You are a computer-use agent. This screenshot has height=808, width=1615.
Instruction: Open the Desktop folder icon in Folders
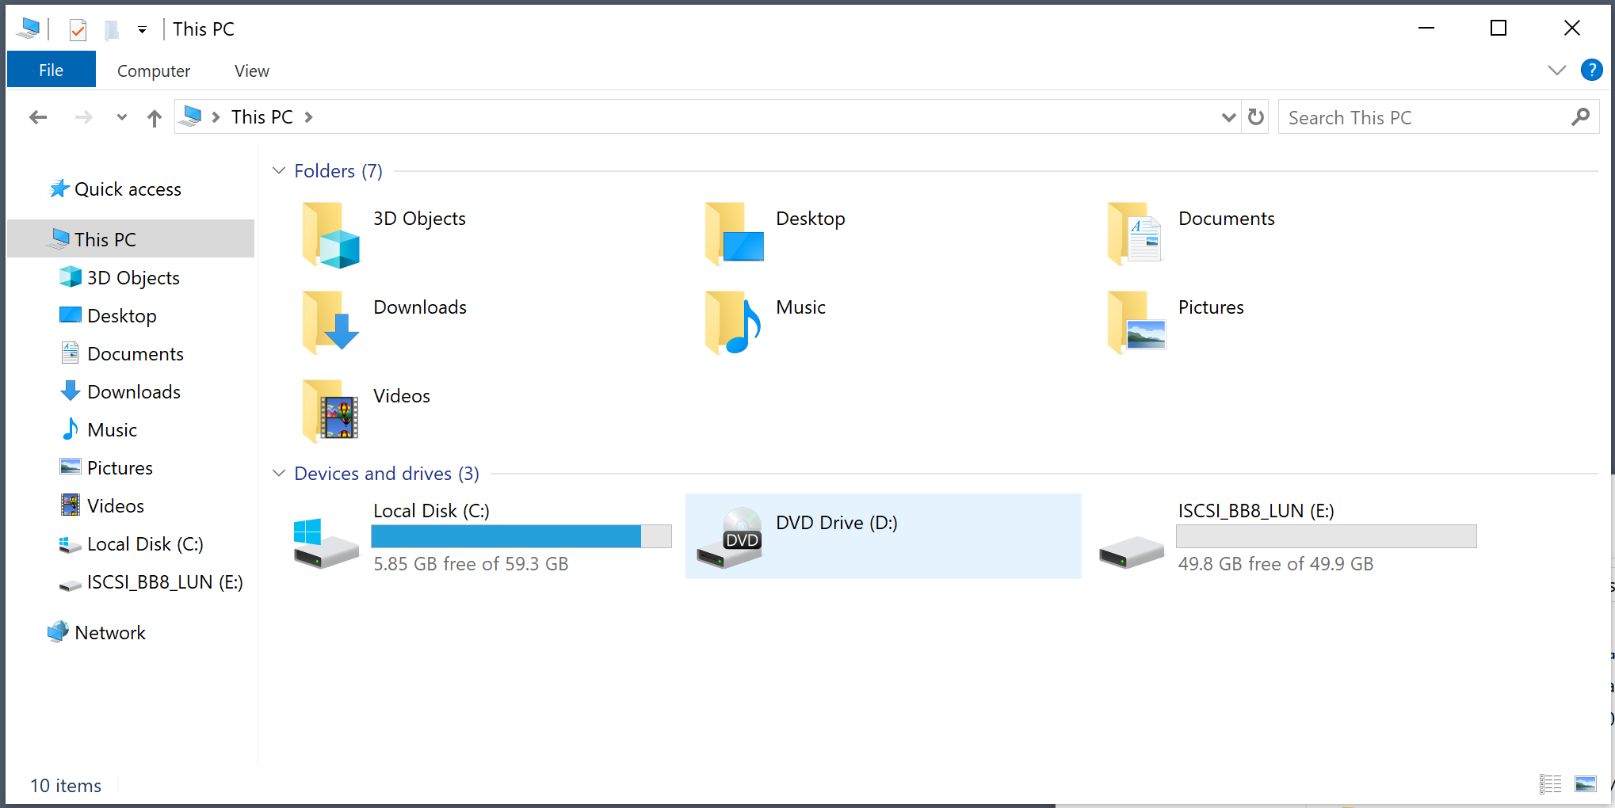point(734,234)
